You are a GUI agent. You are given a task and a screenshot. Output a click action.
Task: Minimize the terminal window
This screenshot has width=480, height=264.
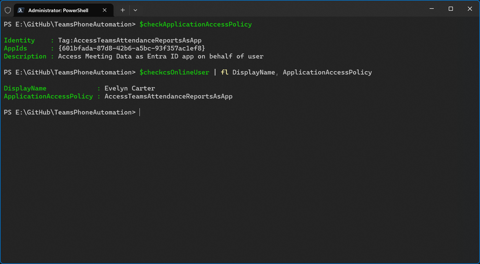pos(432,9)
